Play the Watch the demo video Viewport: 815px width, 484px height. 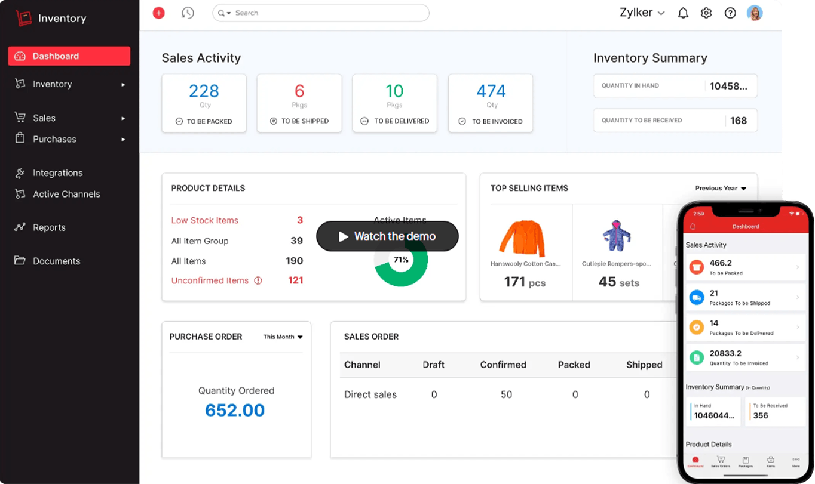coord(387,236)
